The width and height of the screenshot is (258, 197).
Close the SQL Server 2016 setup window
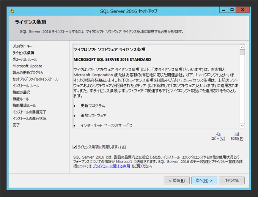coord(243,10)
